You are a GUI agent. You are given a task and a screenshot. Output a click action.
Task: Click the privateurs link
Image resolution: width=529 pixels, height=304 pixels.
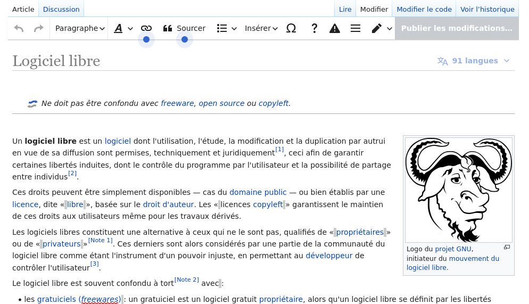(x=61, y=244)
